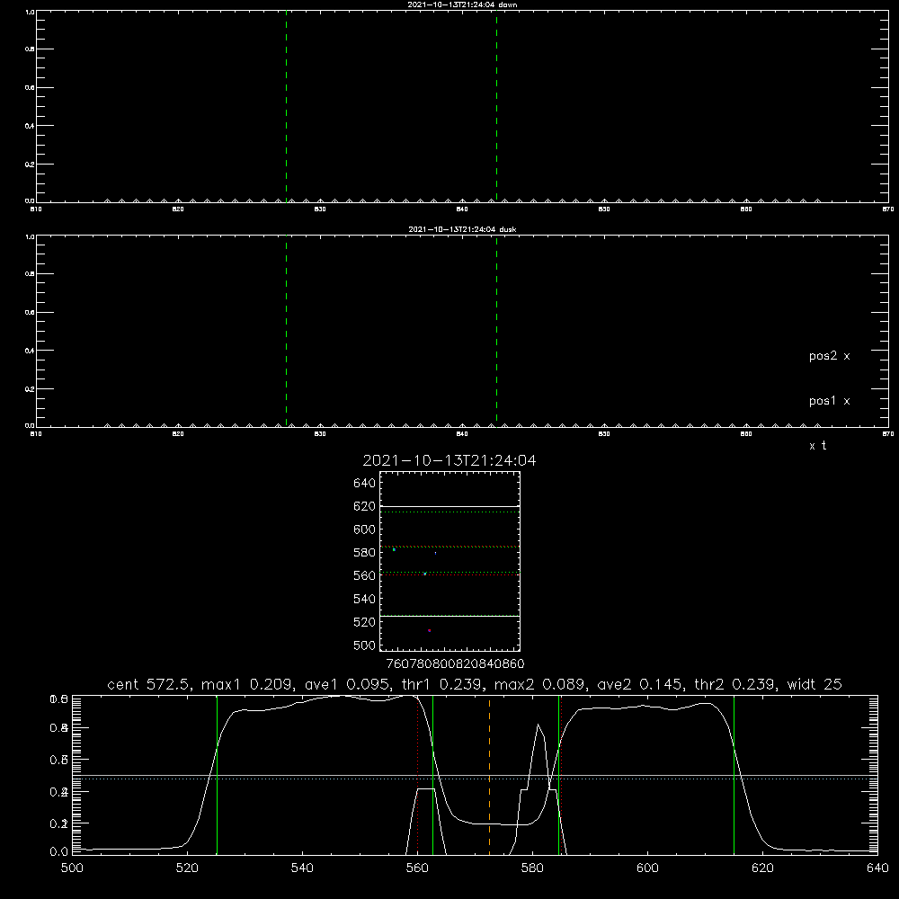Click the green dotted line near 615 in small plot
This screenshot has height=899, width=899.
click(449, 512)
